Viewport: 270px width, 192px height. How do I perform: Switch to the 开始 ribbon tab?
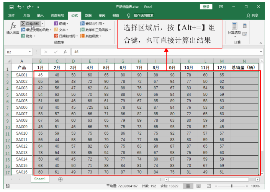click(26, 15)
